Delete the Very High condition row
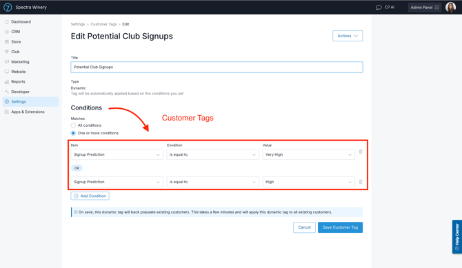Screen dimensions: 462x268 pyautogui.click(x=361, y=152)
